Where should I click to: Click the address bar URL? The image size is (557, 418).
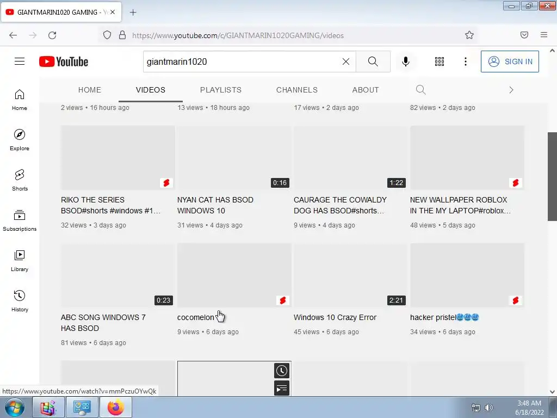point(238,35)
